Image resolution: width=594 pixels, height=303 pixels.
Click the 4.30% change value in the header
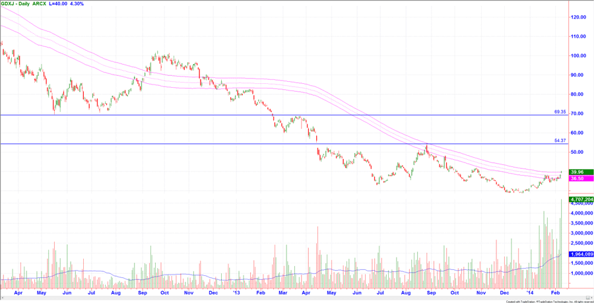tap(77, 3)
